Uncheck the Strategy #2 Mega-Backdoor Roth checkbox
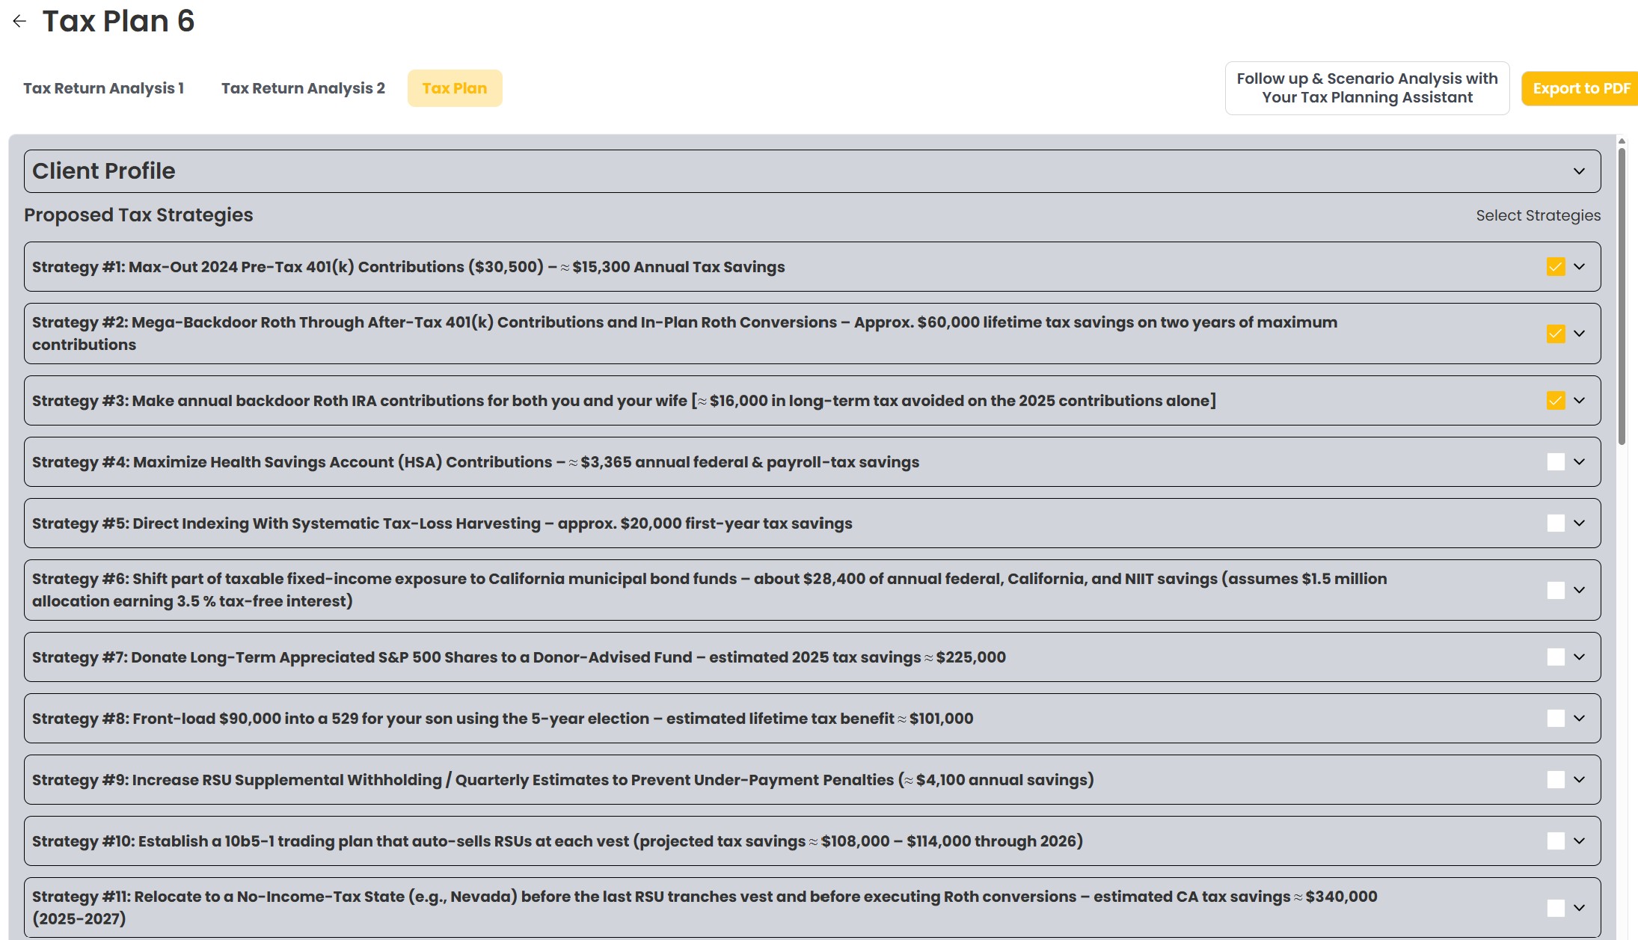 [1556, 334]
